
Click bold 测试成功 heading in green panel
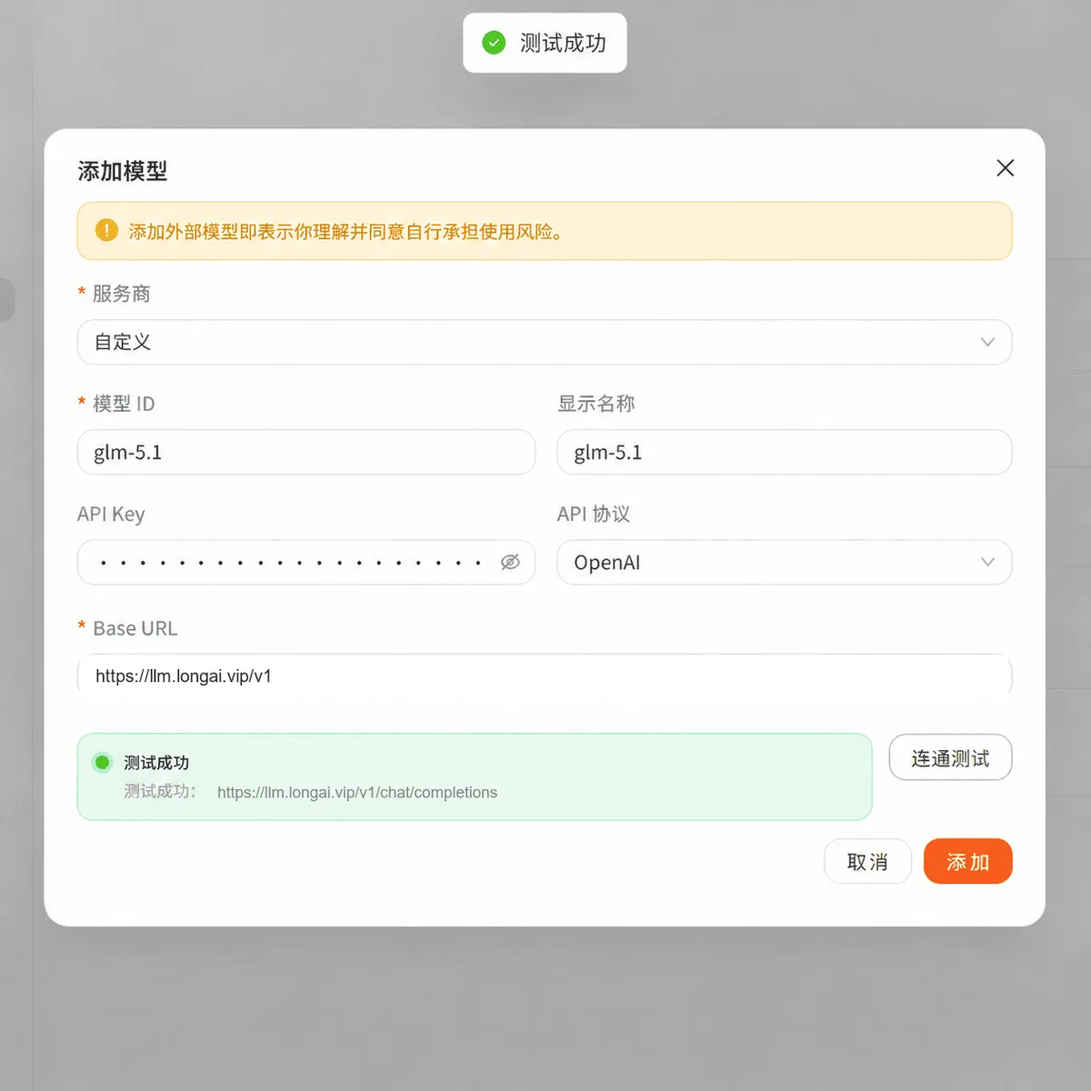pyautogui.click(x=156, y=762)
